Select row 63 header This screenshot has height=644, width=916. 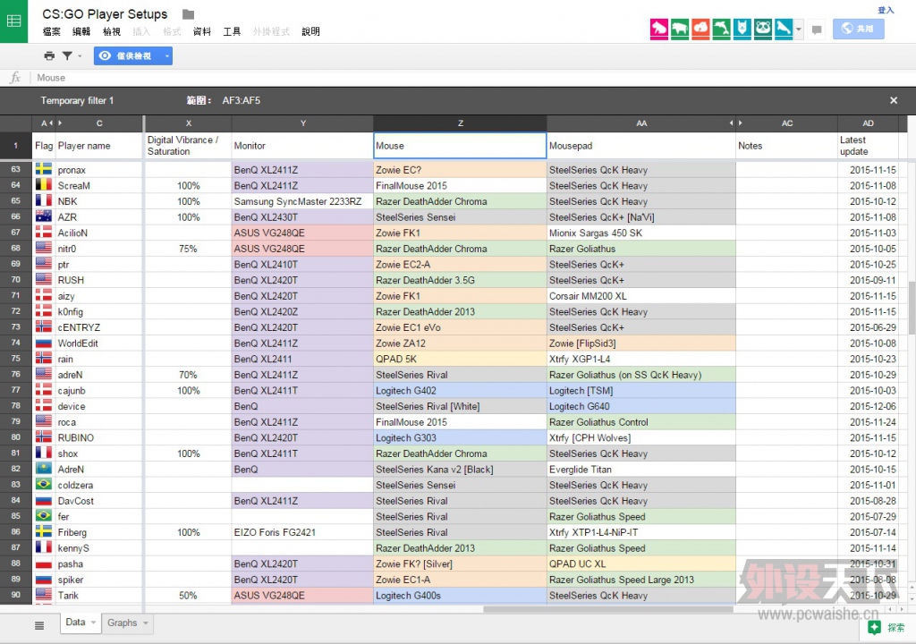(x=16, y=169)
